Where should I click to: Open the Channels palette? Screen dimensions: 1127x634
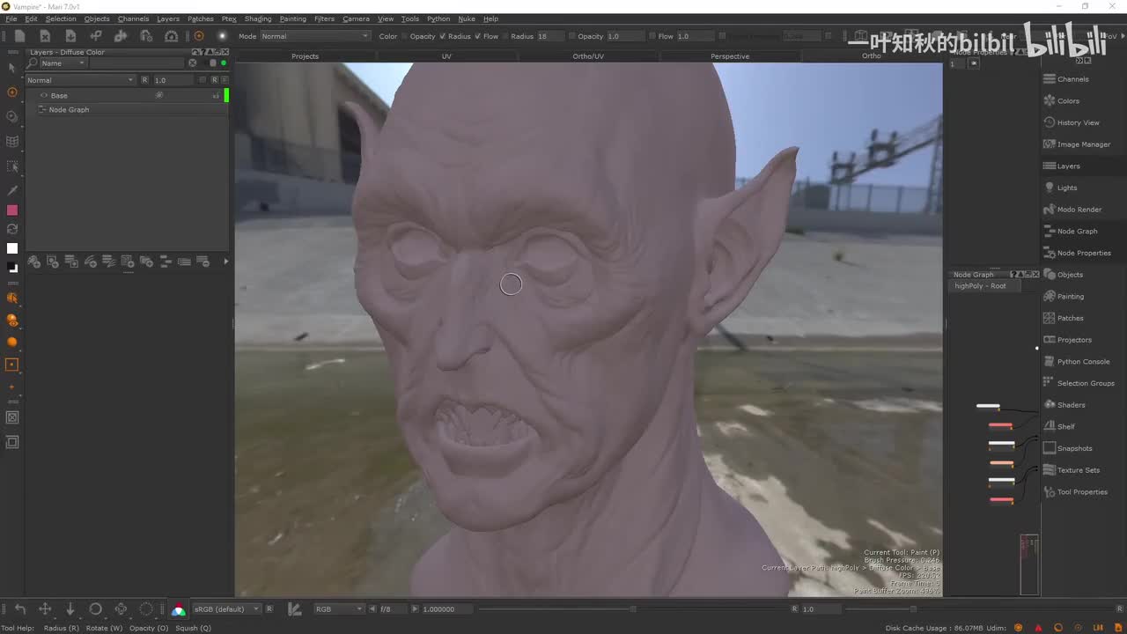click(x=1072, y=79)
